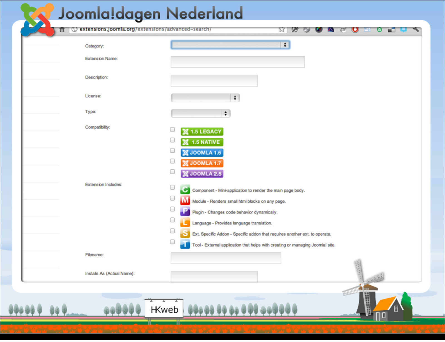This screenshot has height=342, width=445.
Task: Click the gear-shaped extension icon in toolbar
Action: coord(306,29)
